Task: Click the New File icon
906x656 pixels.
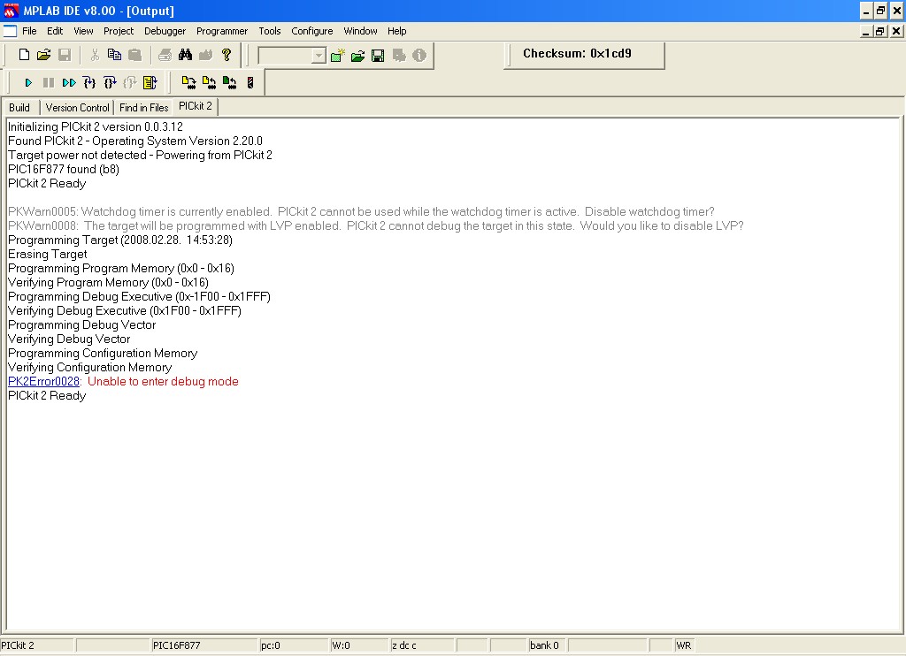Action: pyautogui.click(x=24, y=55)
